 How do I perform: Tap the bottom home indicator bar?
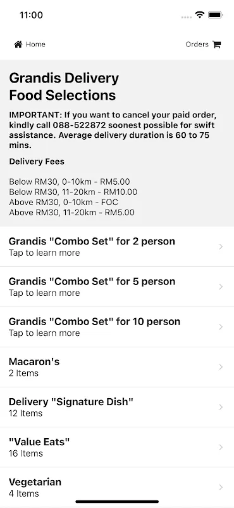coord(117,502)
